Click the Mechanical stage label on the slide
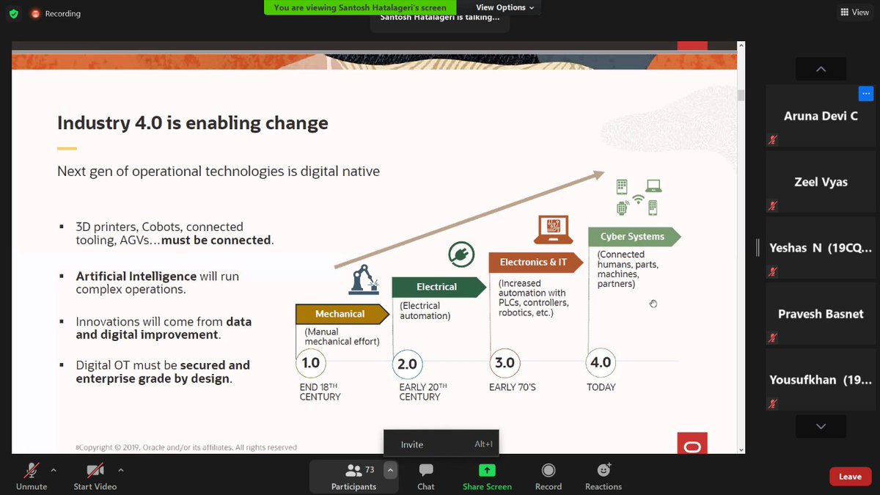The height and width of the screenshot is (495, 880). [x=341, y=314]
